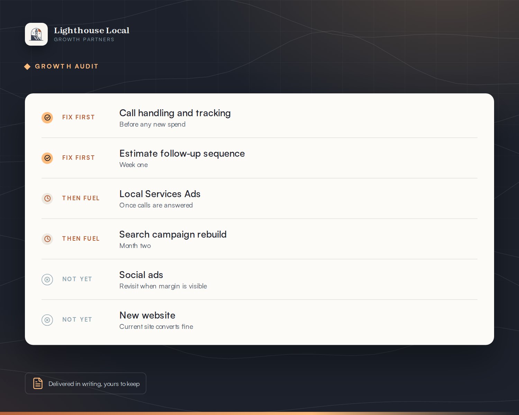This screenshot has height=415, width=519.
Task: Click 'Before any new spend' subtitle
Action: (153, 124)
